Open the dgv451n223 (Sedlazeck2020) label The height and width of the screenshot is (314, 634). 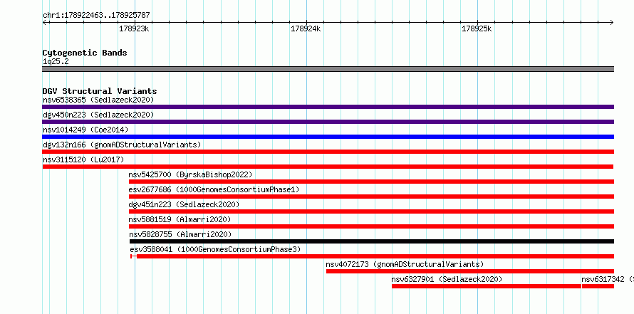184,204
